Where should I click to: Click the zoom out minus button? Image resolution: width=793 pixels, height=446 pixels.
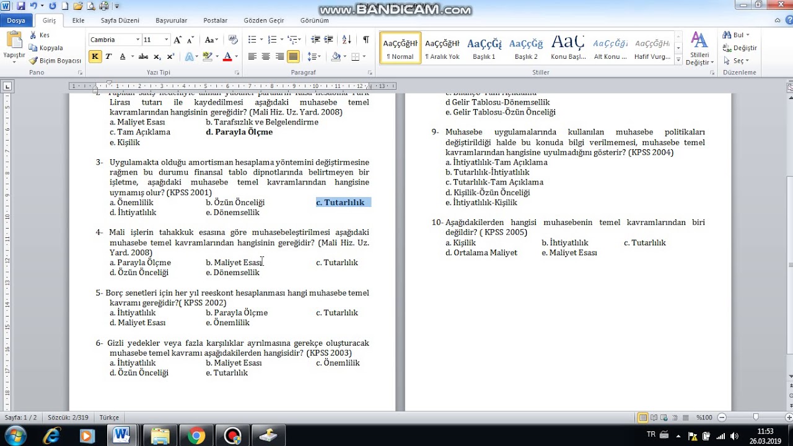tap(722, 418)
